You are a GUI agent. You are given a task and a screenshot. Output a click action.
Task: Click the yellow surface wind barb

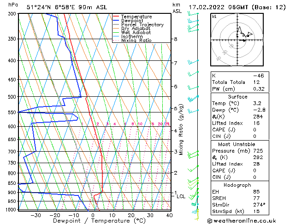197,215
